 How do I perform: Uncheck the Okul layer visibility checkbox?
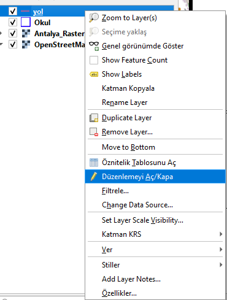coord(13,22)
